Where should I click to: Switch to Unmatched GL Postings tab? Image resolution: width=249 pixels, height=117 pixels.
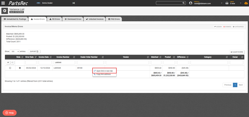15,19
